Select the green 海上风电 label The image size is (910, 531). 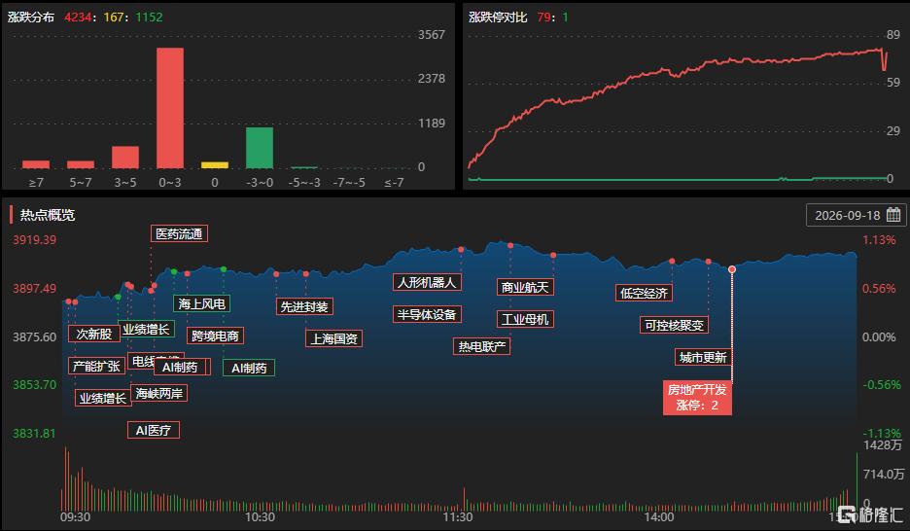pyautogui.click(x=202, y=303)
